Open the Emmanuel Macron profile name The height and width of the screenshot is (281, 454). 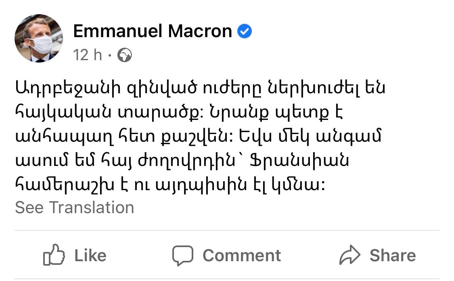point(153,31)
